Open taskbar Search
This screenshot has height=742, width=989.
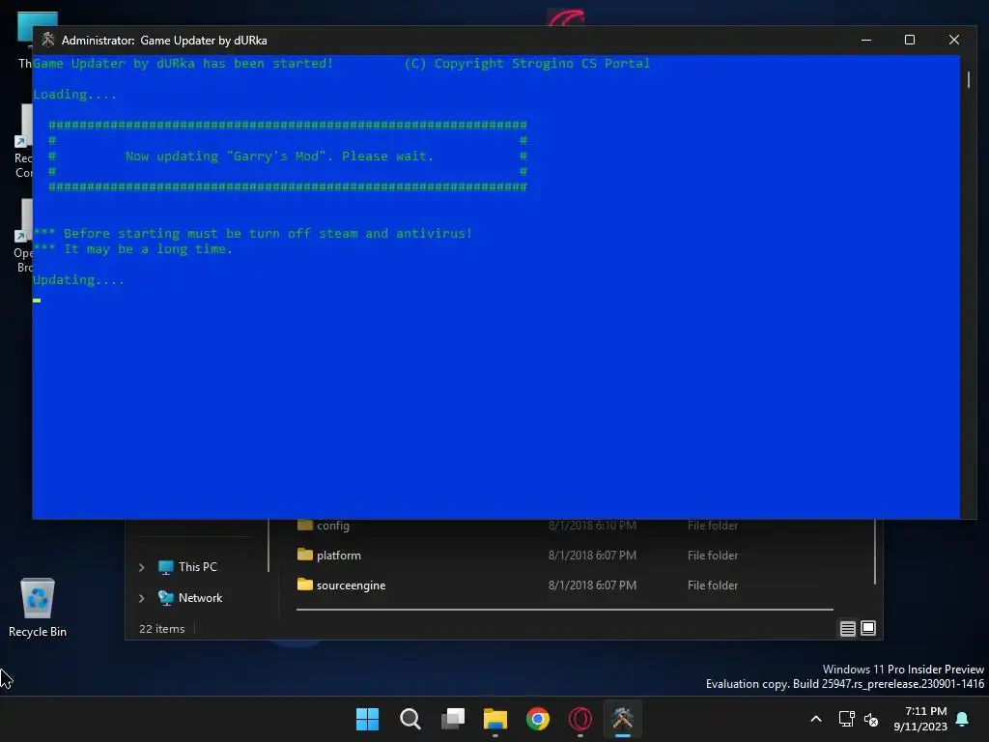click(410, 719)
